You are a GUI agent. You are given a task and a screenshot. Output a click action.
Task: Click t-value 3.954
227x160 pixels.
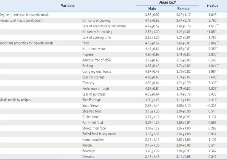click(x=214, y=72)
